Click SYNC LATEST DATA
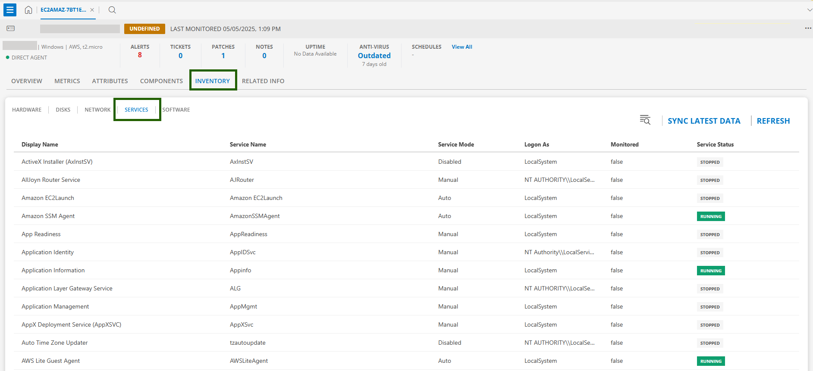This screenshot has width=813, height=371. coord(704,121)
